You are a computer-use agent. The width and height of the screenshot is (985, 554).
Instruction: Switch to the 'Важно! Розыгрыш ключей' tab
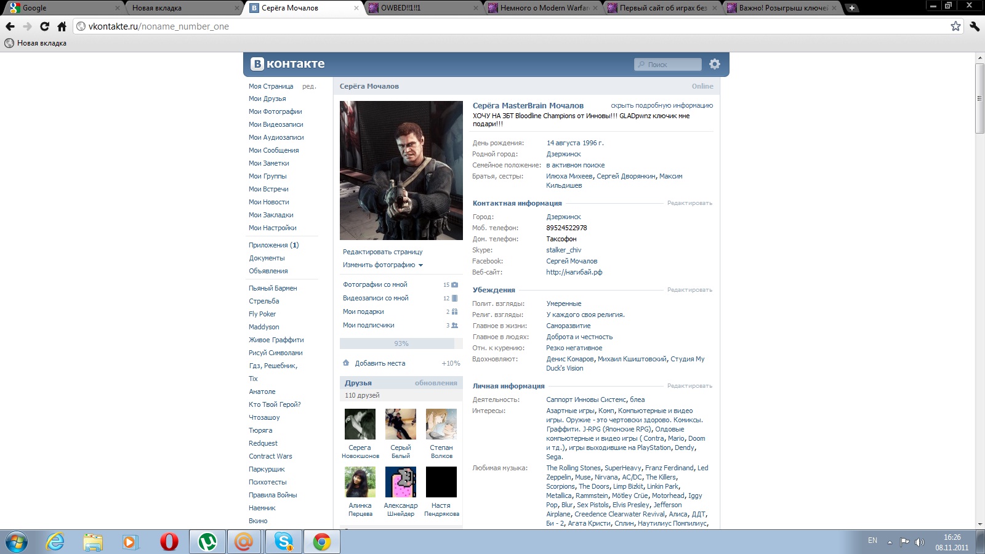[781, 8]
